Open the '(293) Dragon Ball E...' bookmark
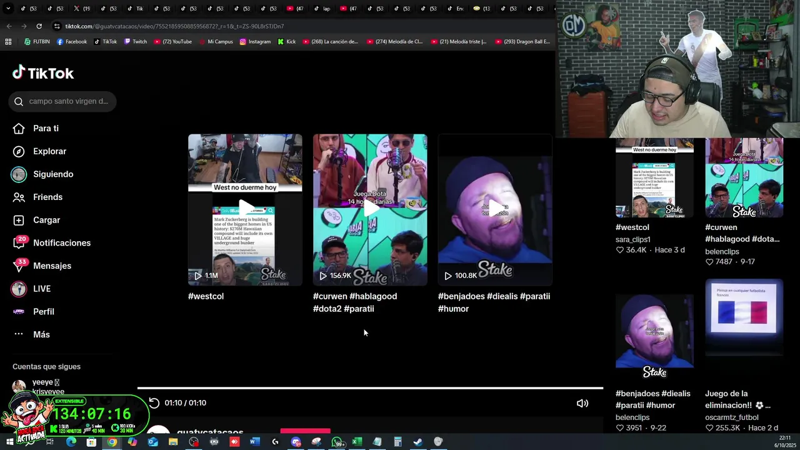The height and width of the screenshot is (450, 800). pos(523,42)
